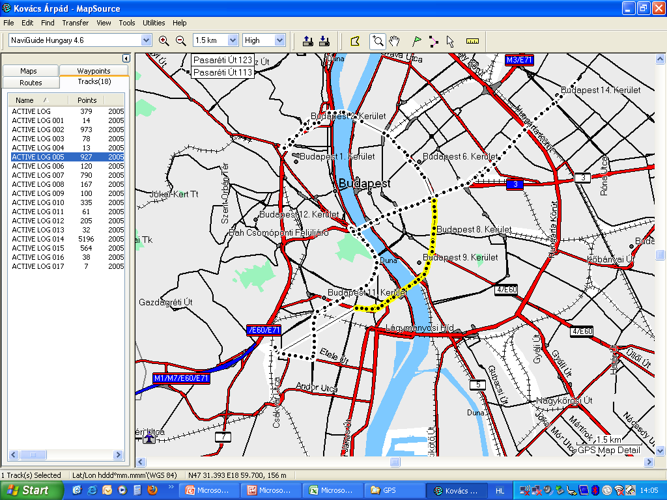Open the File menu
This screenshot has height=500, width=667.
pyautogui.click(x=8, y=23)
